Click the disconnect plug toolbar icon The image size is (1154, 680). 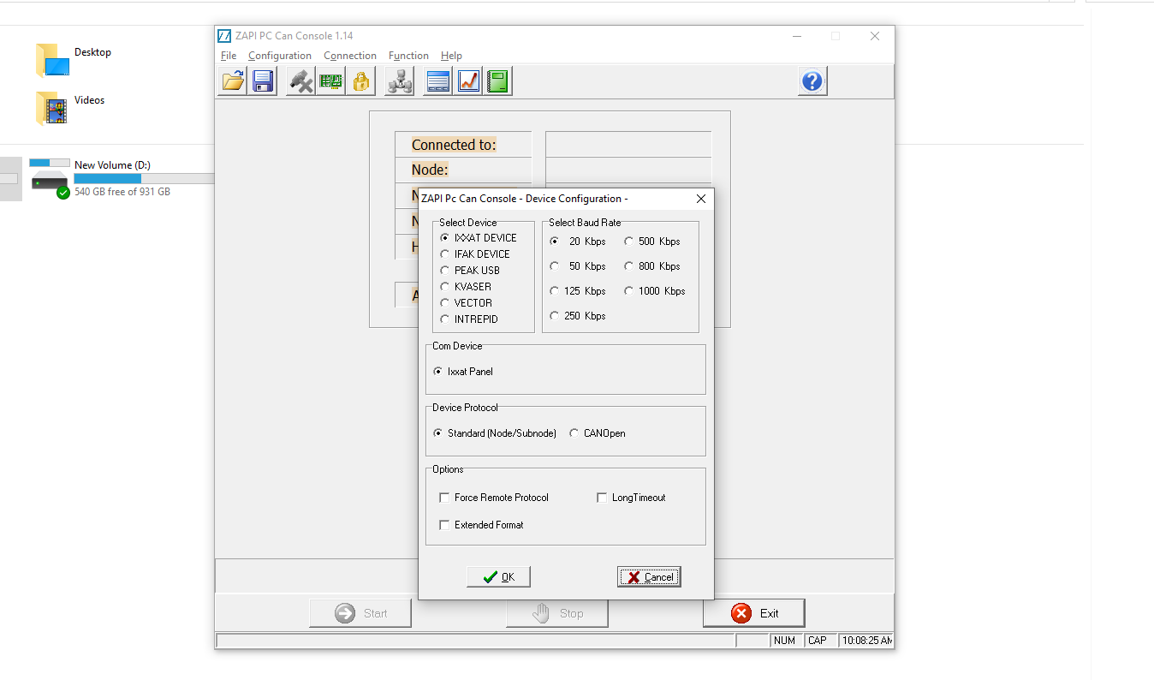point(300,81)
